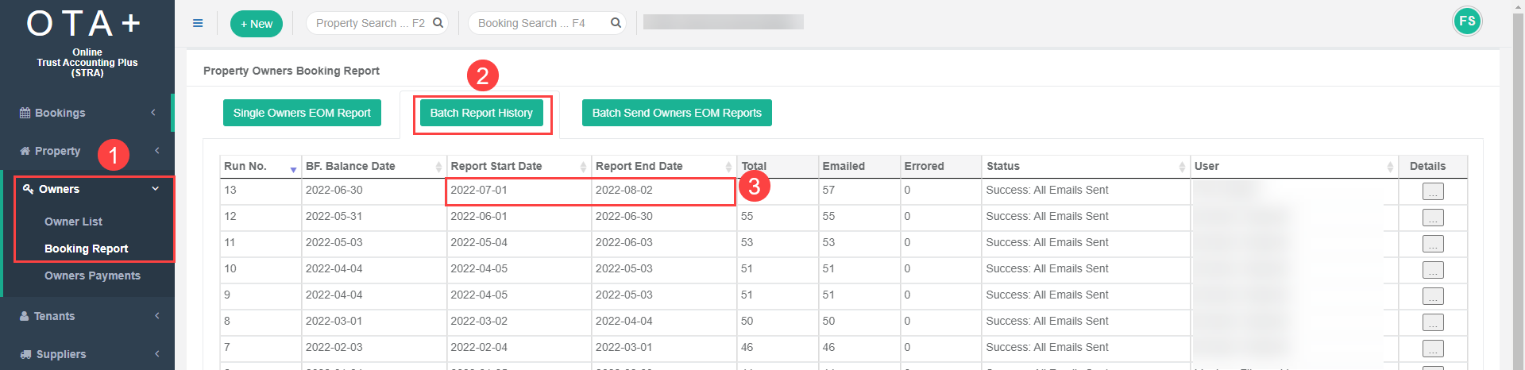Click report start date 2022-07-01
This screenshot has height=370, width=1525.
click(x=479, y=190)
